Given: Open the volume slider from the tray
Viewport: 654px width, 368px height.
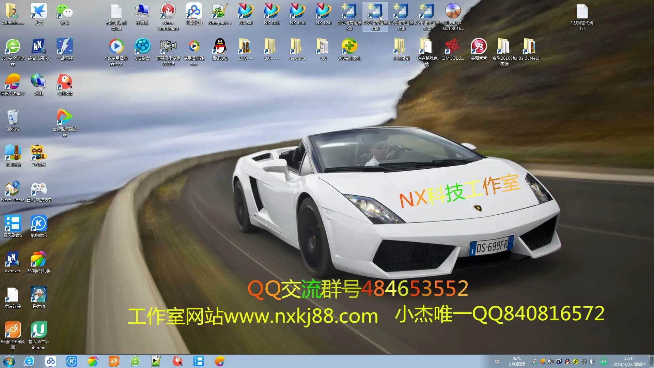Looking at the screenshot, I should tap(592, 362).
